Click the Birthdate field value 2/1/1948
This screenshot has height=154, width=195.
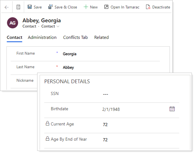pos(111,109)
